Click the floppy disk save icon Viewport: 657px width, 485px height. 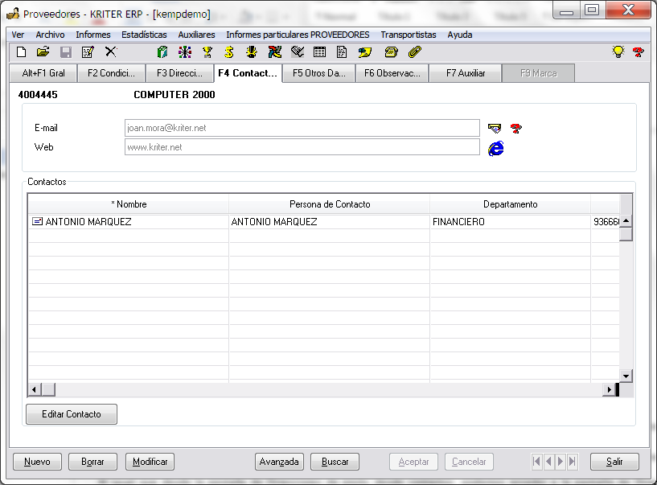pyautogui.click(x=66, y=52)
